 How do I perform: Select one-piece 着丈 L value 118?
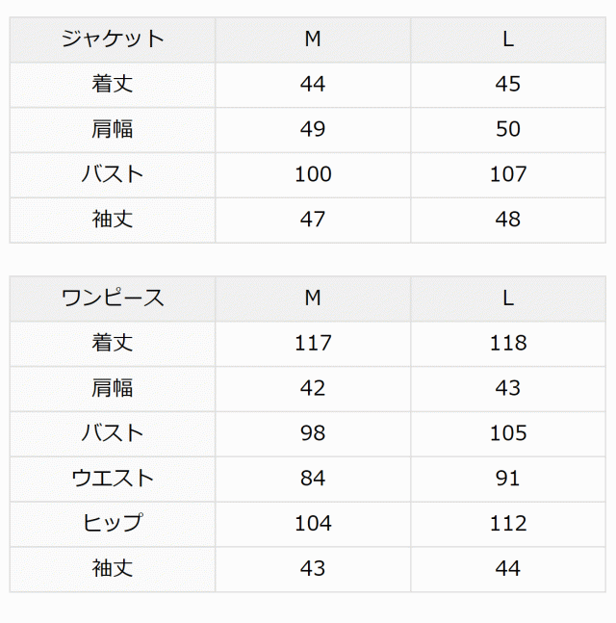pos(508,344)
